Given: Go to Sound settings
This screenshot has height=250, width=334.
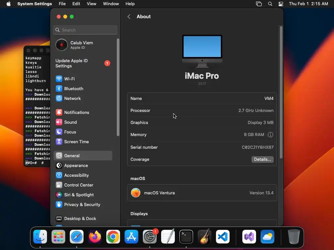Looking at the screenshot, I should click(x=83, y=122).
